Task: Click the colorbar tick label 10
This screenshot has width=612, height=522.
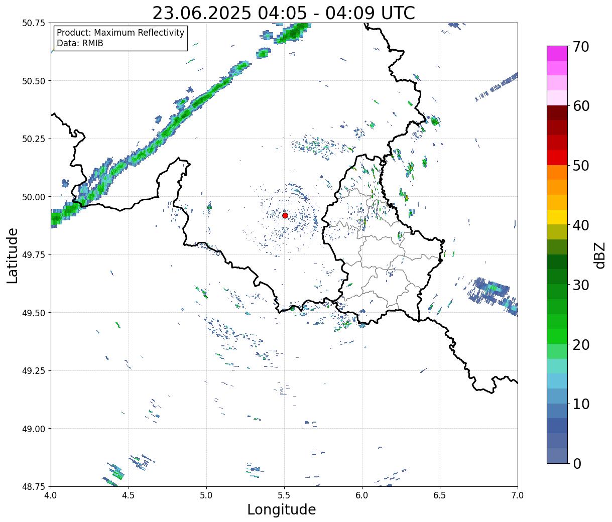Action: pyautogui.click(x=581, y=404)
